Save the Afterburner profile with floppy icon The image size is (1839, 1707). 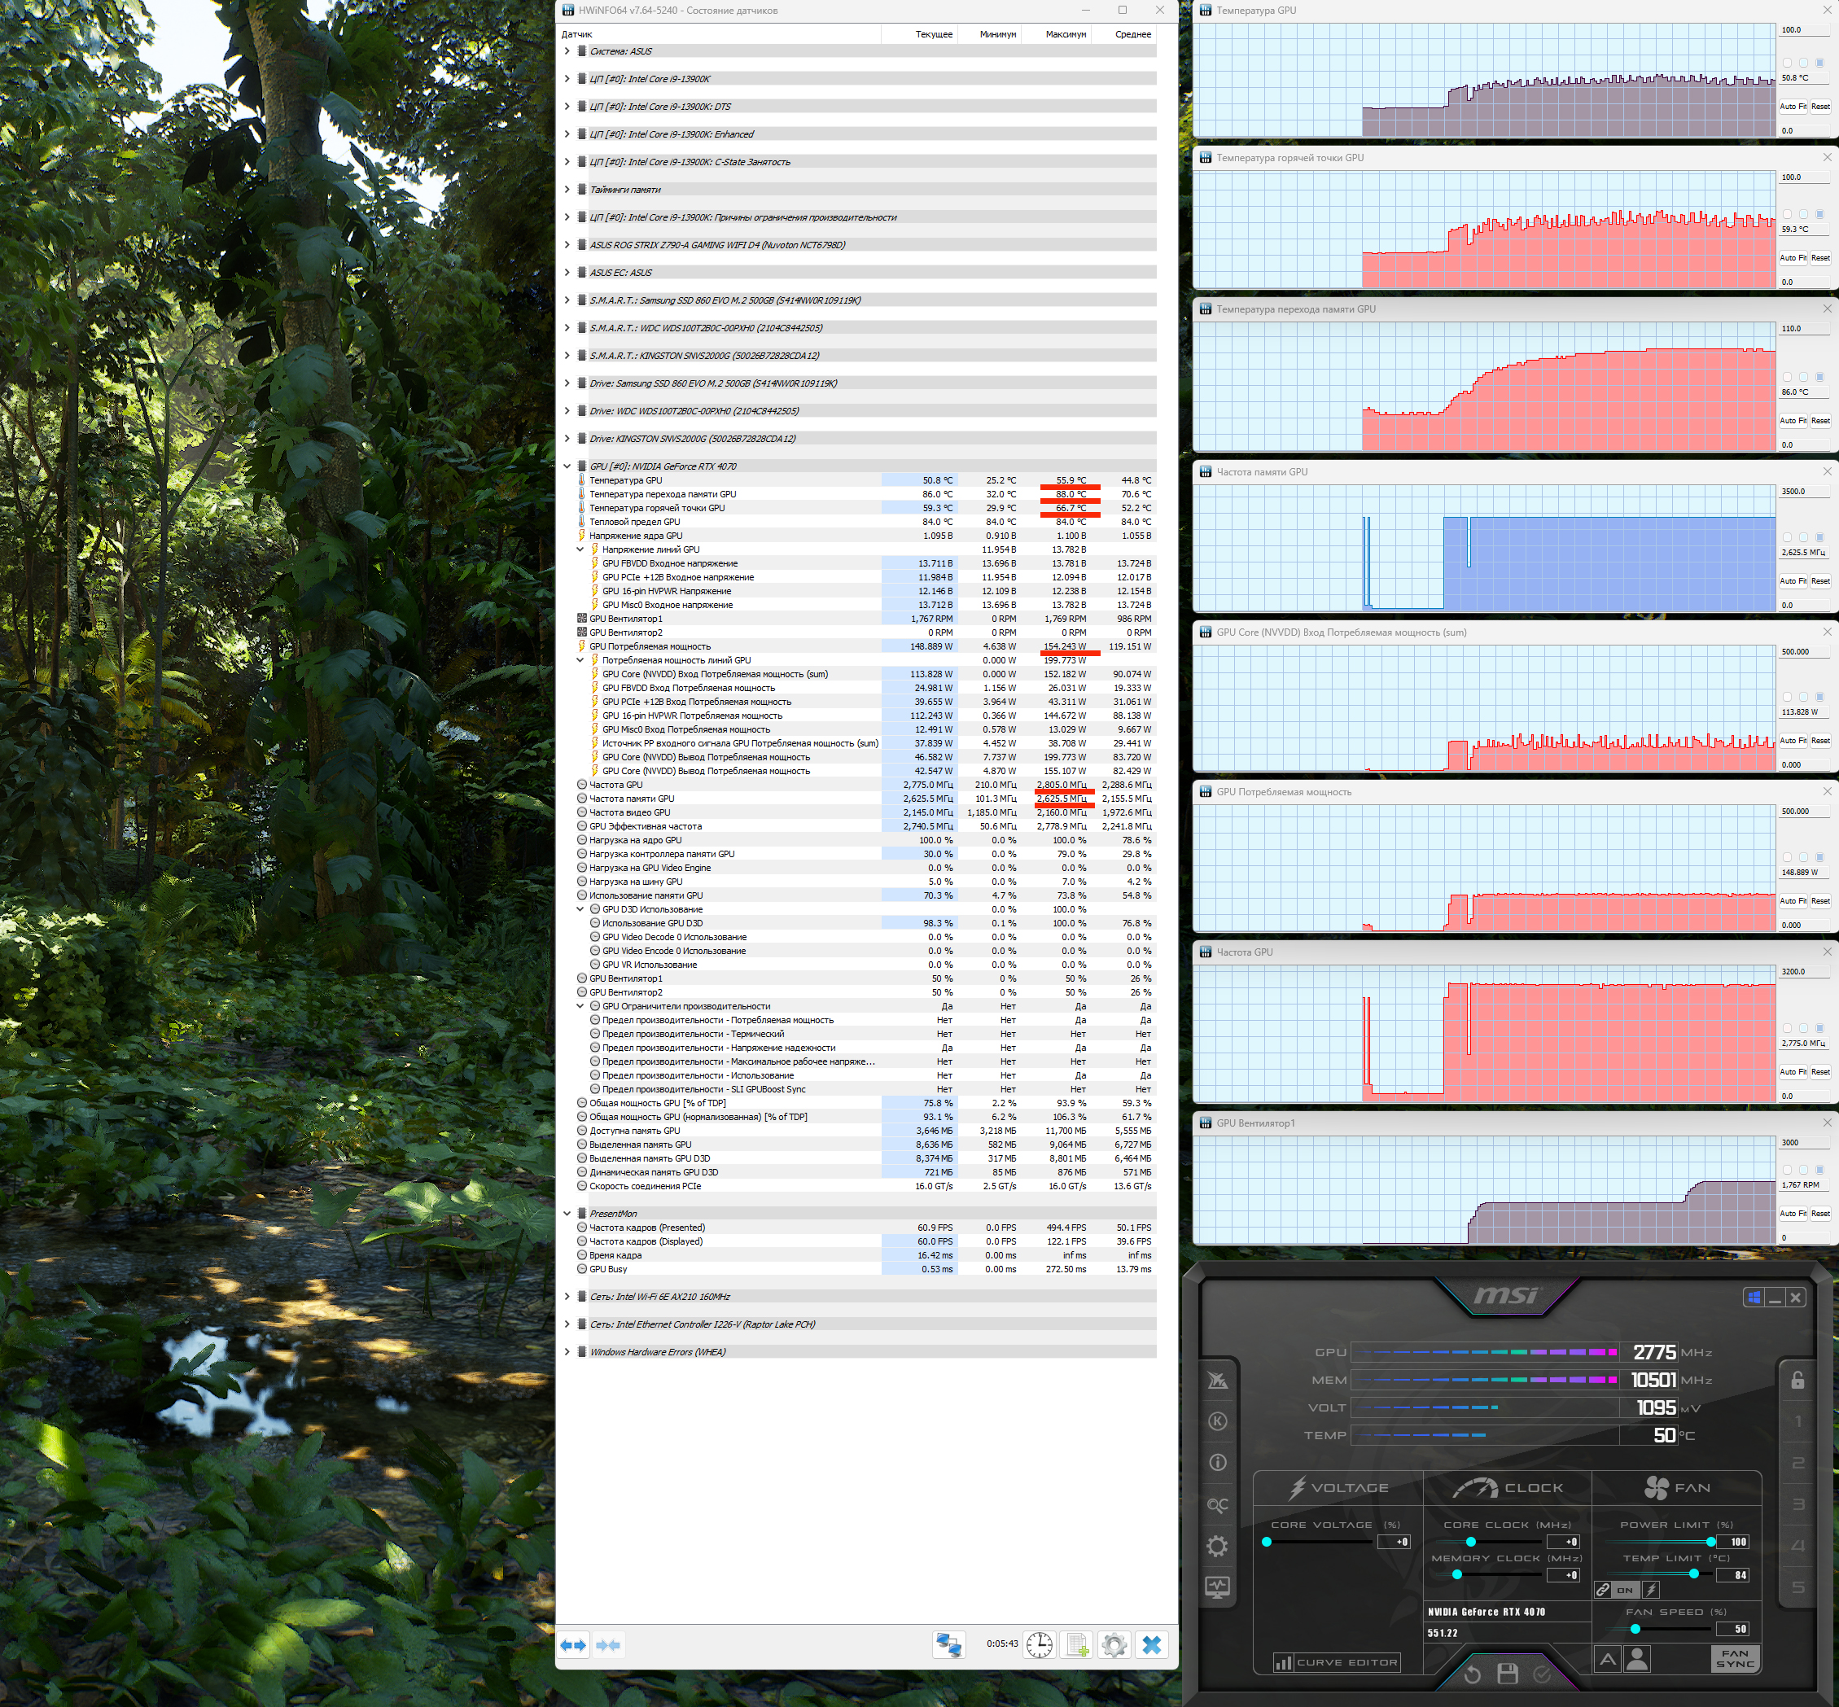pos(1508,1673)
